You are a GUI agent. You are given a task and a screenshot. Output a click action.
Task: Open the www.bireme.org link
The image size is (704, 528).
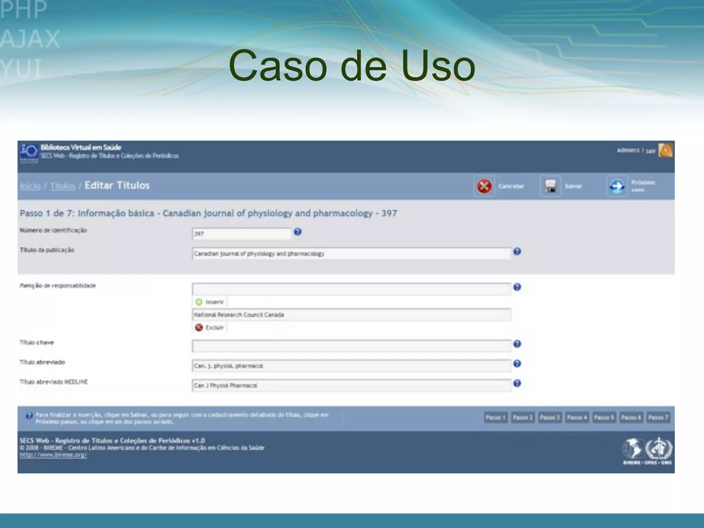53,455
